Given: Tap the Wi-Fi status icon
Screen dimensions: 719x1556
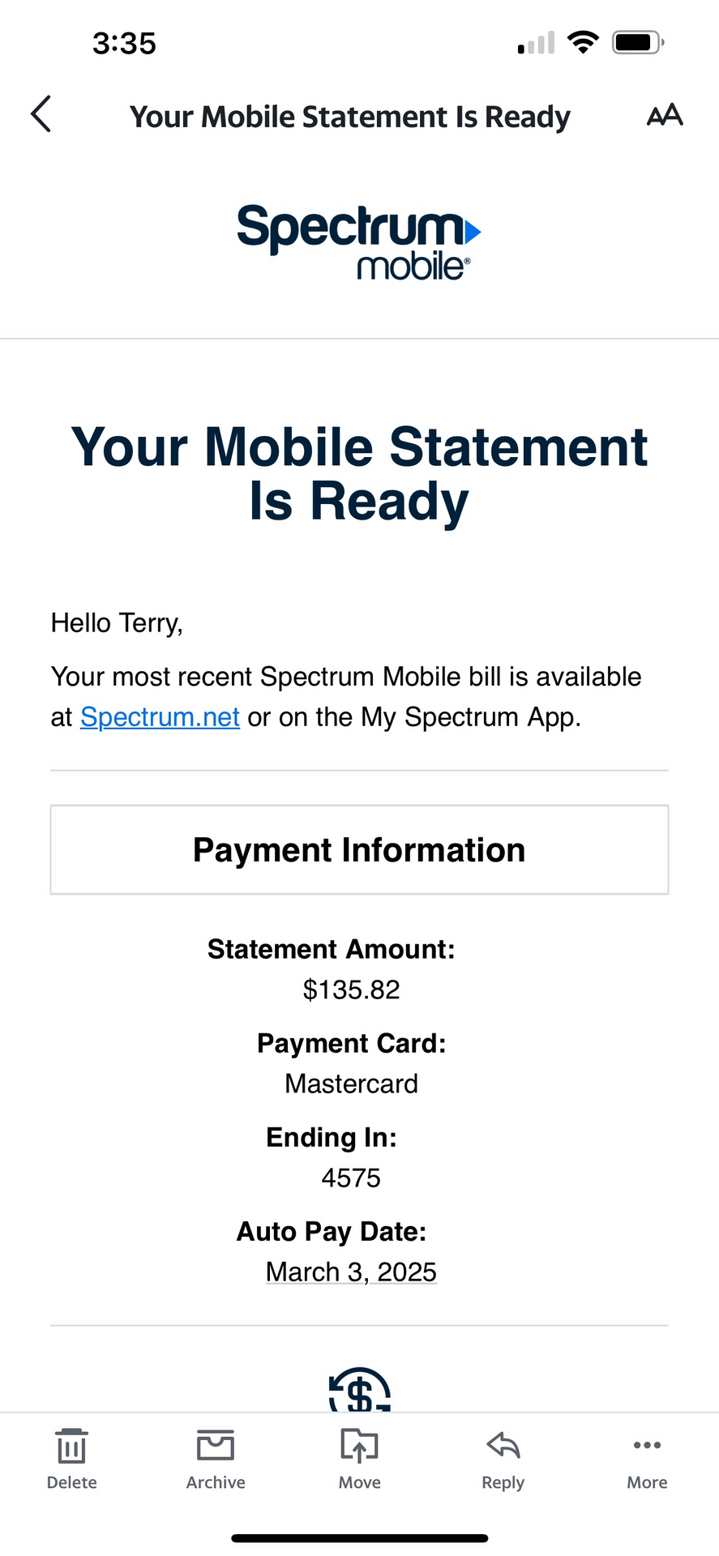Looking at the screenshot, I should 582,42.
